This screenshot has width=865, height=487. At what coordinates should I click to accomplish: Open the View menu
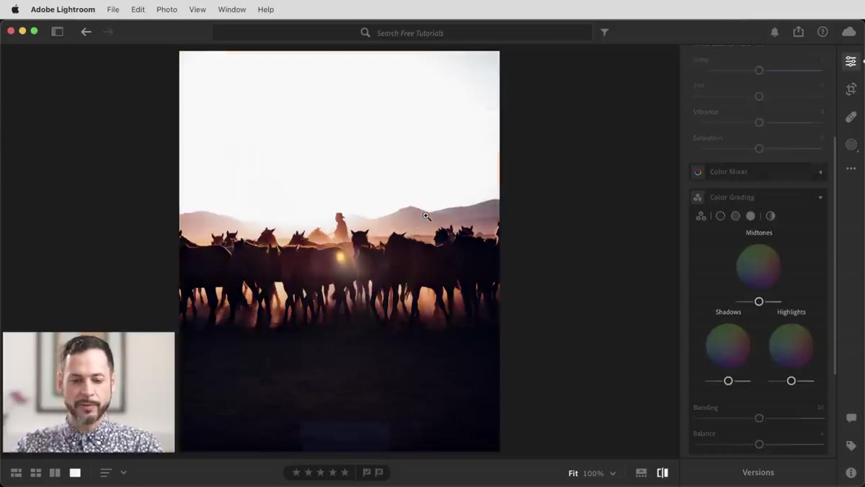(x=198, y=9)
